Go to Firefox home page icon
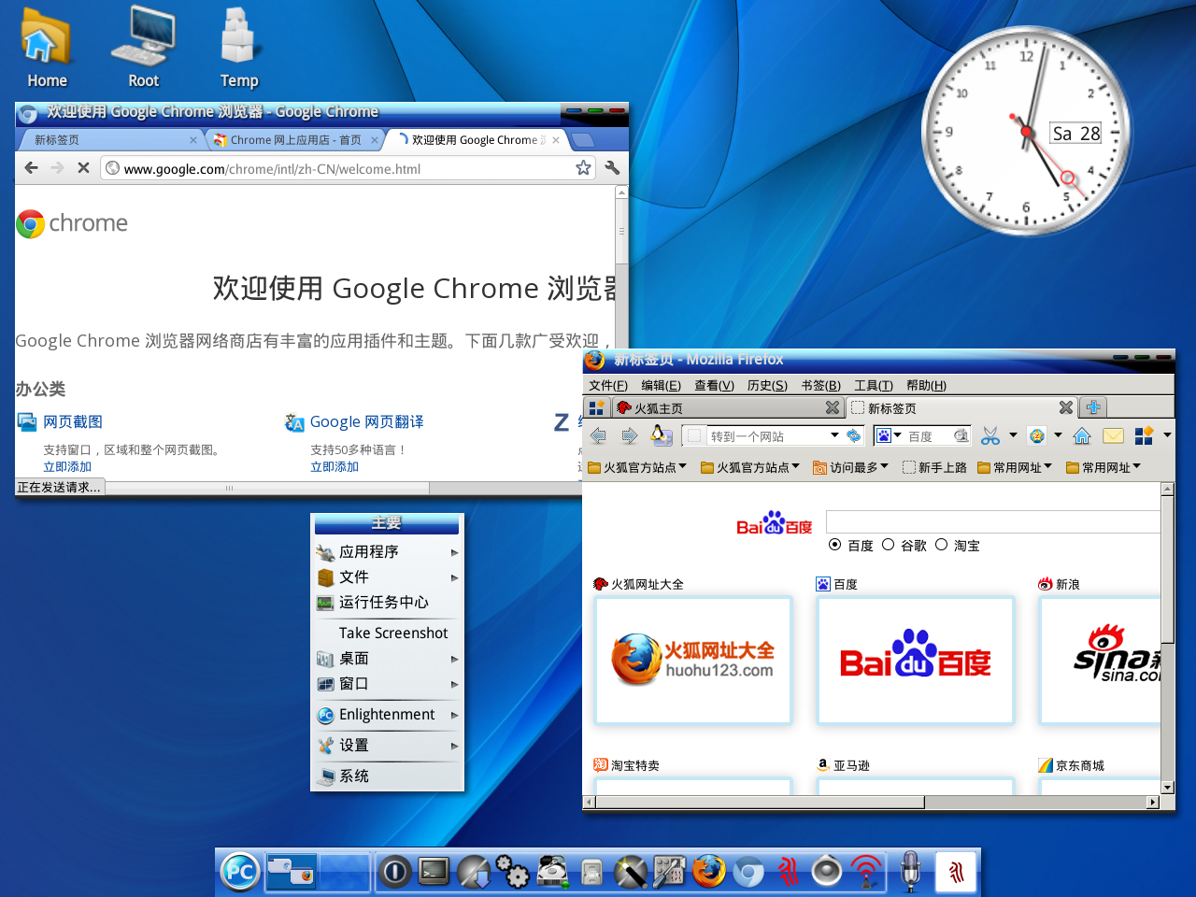This screenshot has width=1196, height=897. [x=1082, y=435]
